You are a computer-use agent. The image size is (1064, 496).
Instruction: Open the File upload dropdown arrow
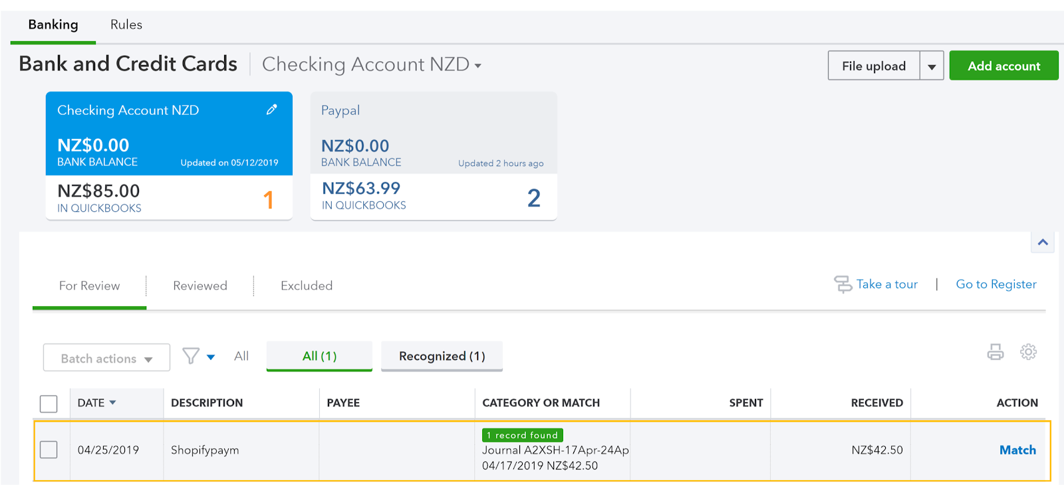pos(932,66)
